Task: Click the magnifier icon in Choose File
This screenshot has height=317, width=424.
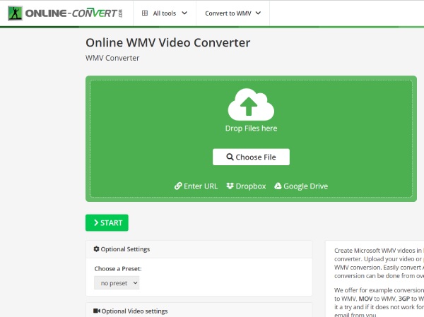Action: point(230,157)
